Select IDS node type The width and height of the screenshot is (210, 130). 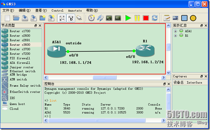(21, 98)
